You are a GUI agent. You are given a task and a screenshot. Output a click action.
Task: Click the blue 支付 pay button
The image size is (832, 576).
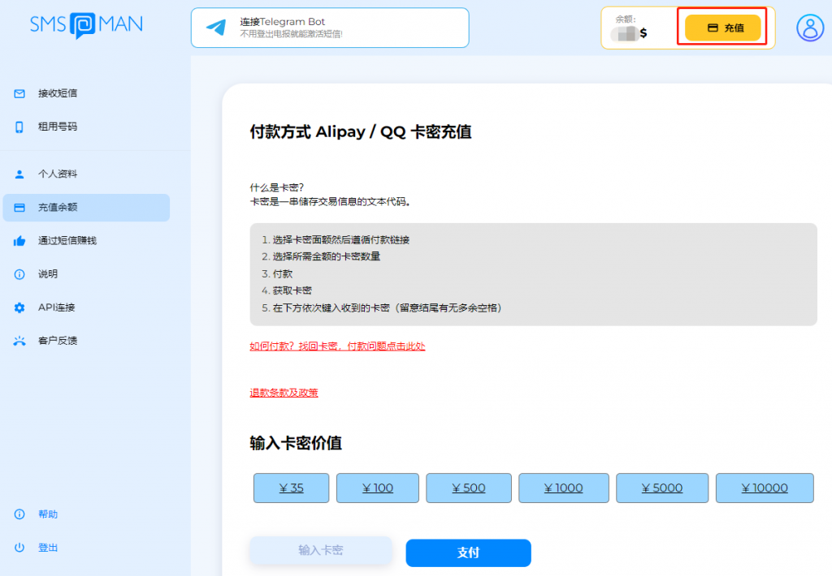coord(469,553)
